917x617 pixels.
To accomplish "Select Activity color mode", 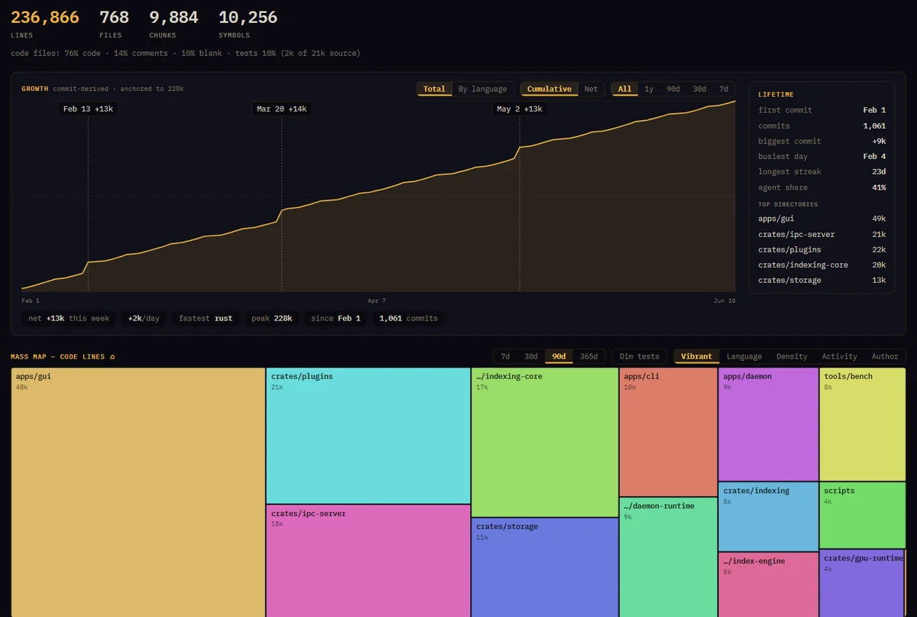I will point(839,356).
